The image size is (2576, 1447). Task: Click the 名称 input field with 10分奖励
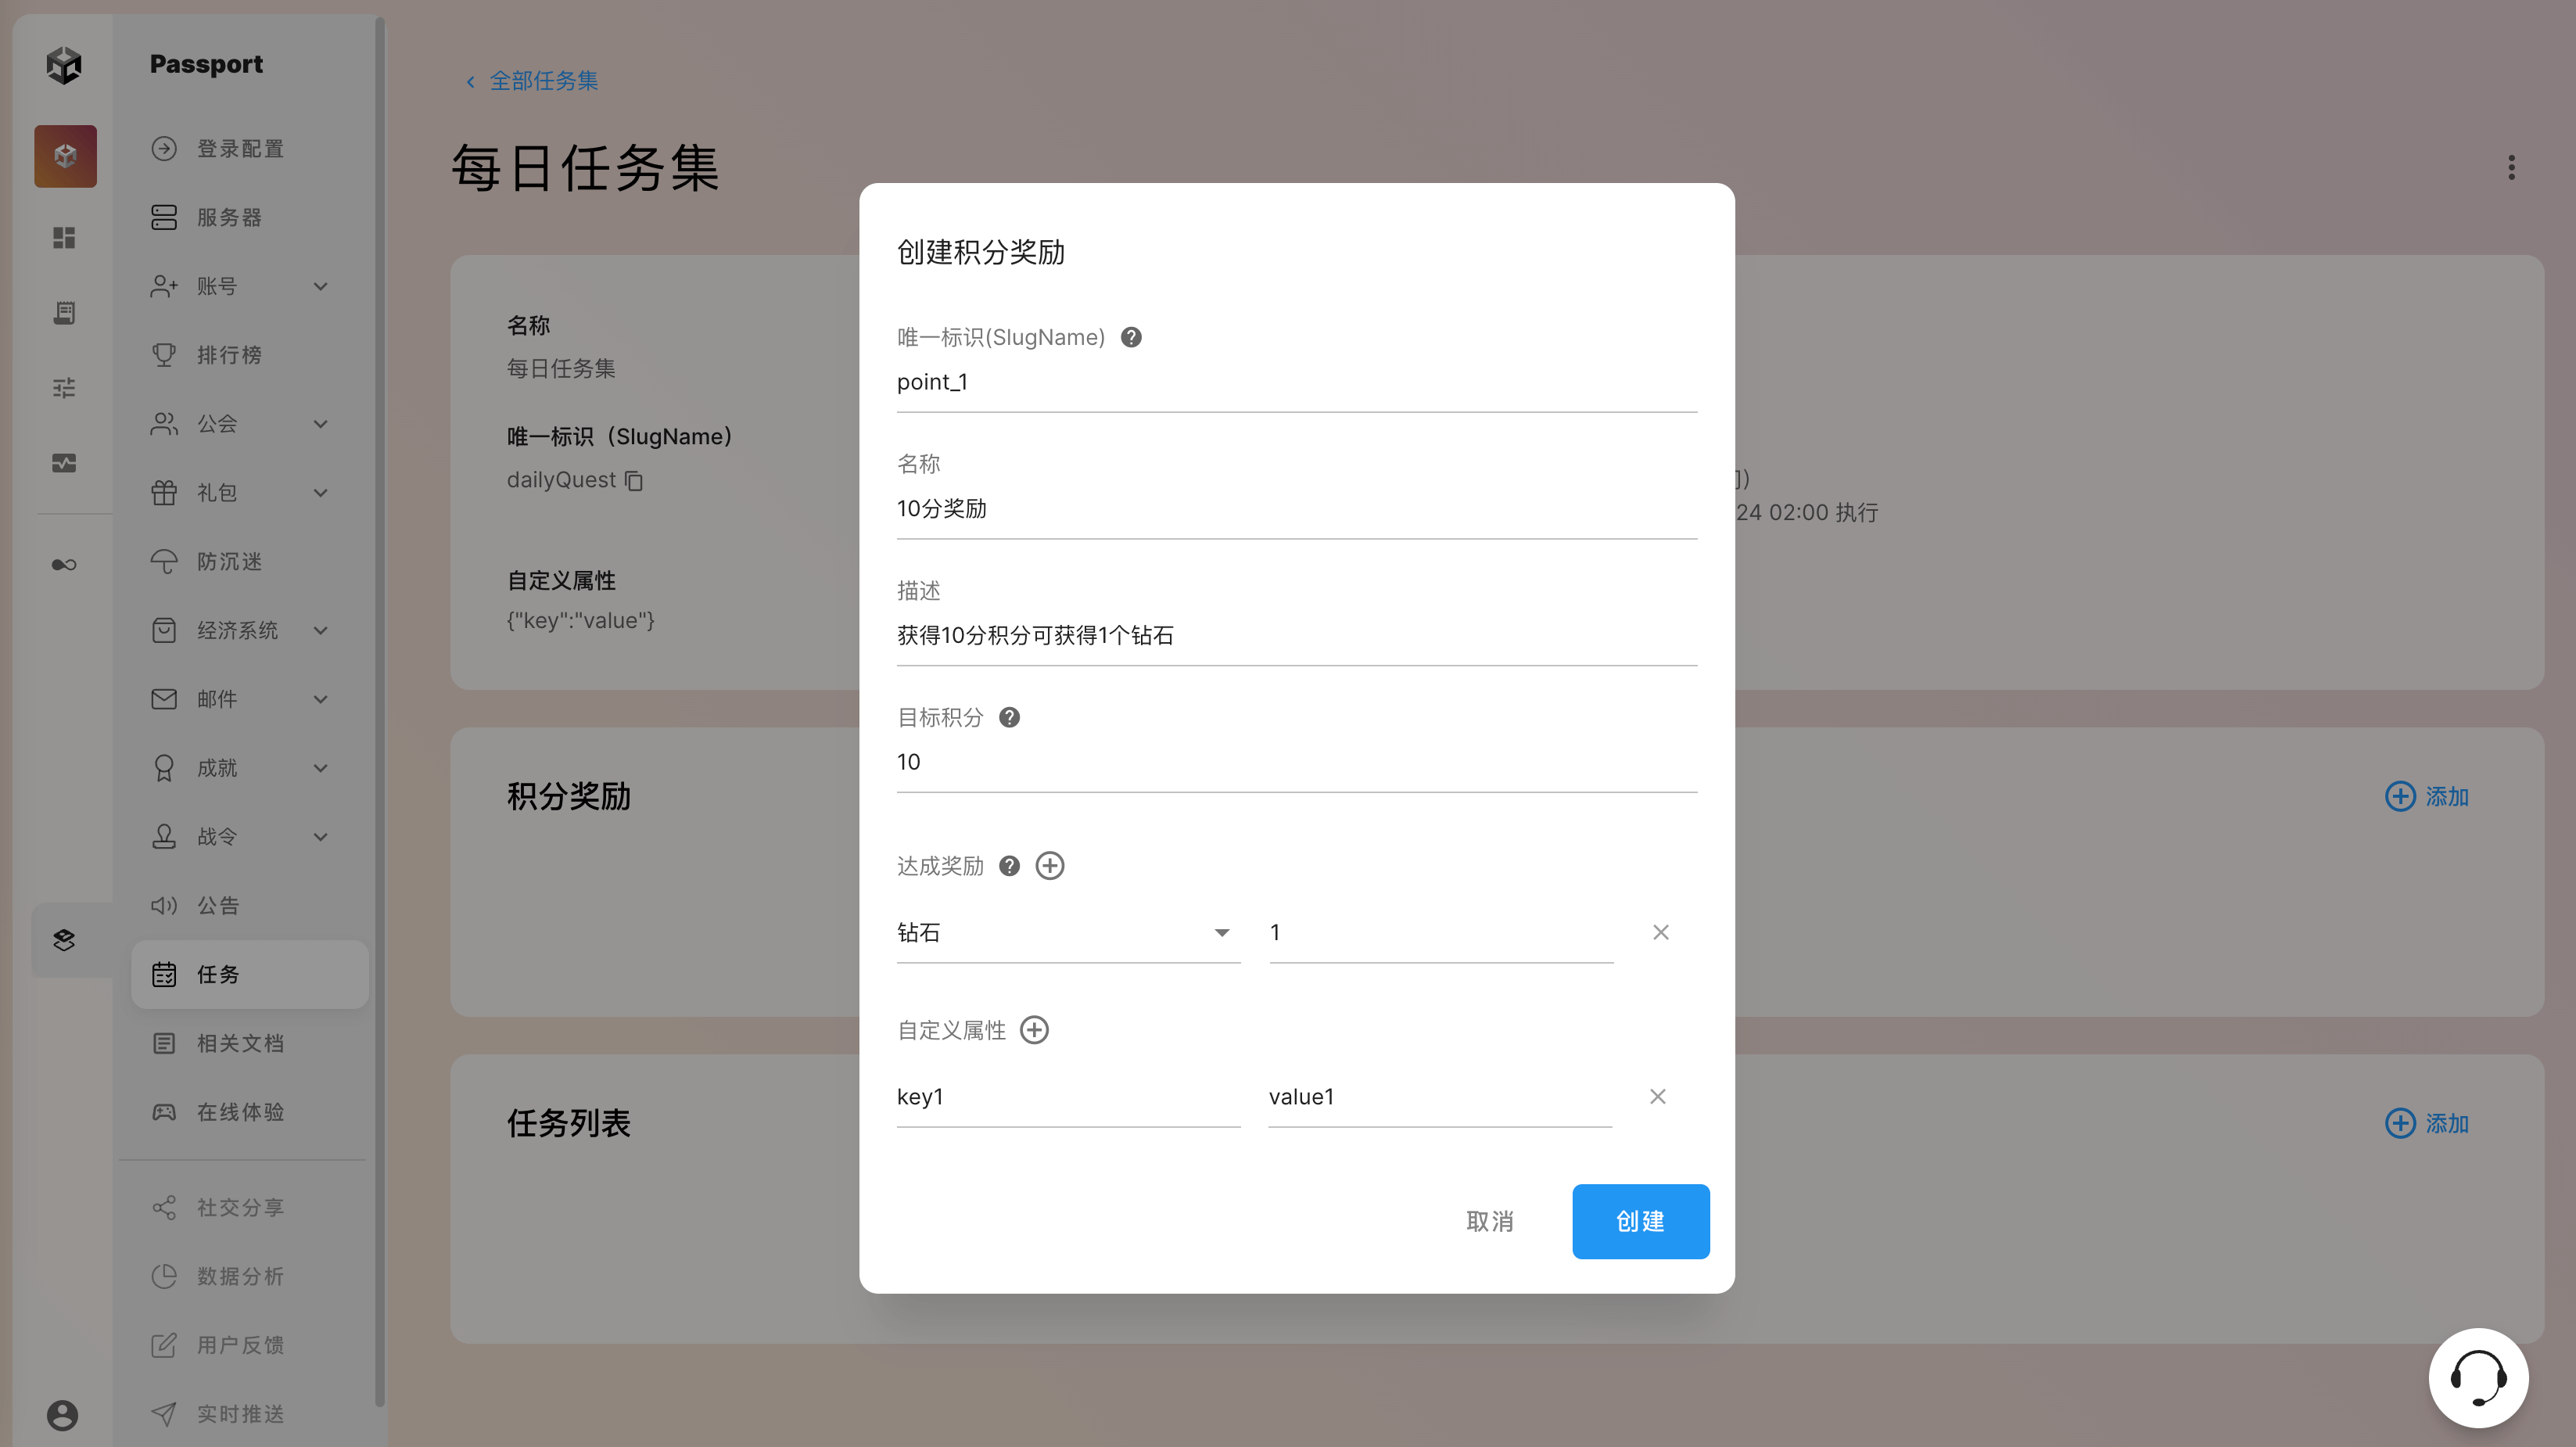[1296, 509]
